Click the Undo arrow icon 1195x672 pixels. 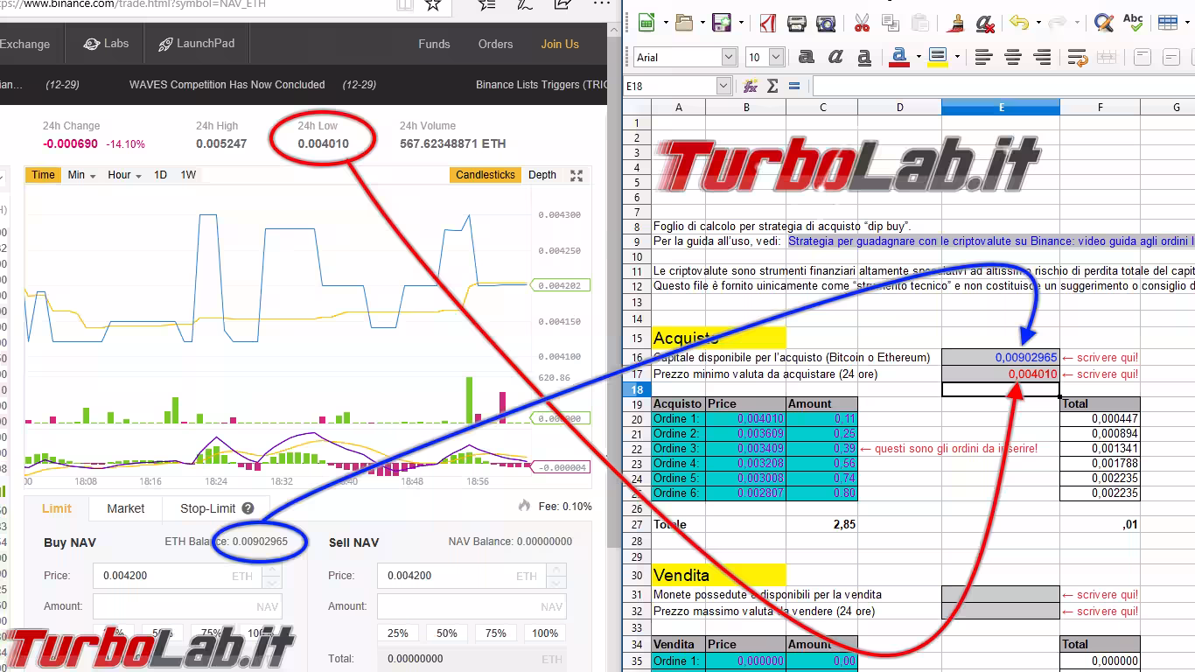(x=1018, y=23)
